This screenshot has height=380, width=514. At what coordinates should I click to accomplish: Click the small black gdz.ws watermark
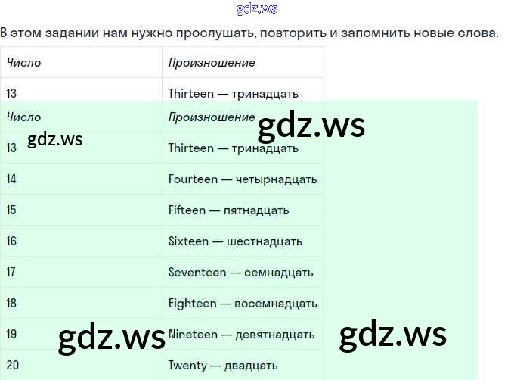(x=54, y=139)
